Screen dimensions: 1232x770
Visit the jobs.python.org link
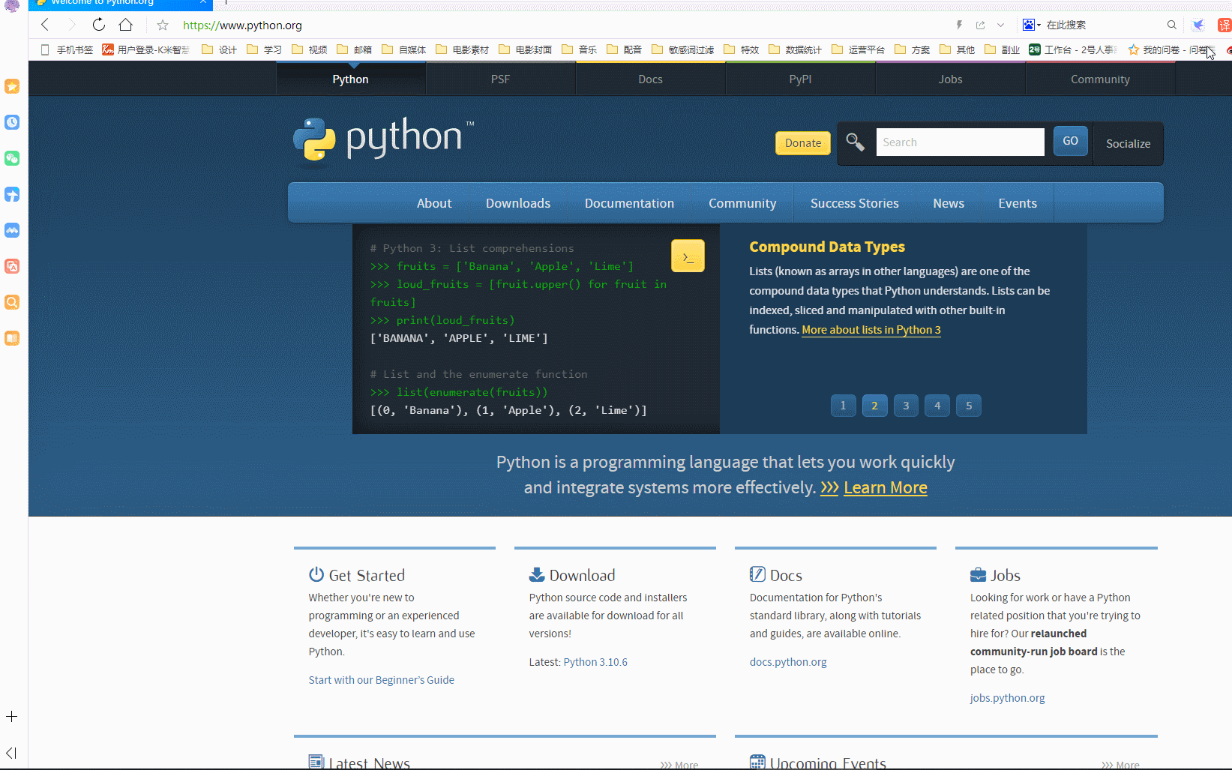click(1007, 698)
